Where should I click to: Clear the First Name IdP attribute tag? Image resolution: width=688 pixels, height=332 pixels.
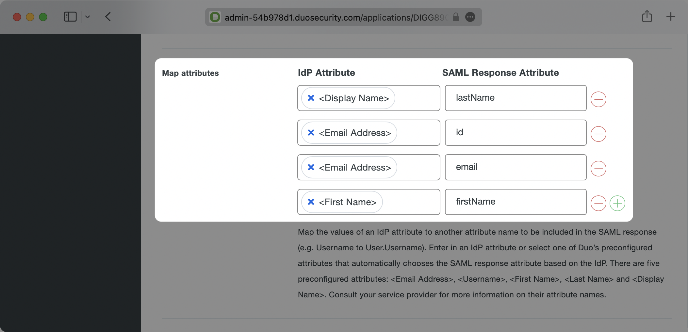pyautogui.click(x=311, y=202)
